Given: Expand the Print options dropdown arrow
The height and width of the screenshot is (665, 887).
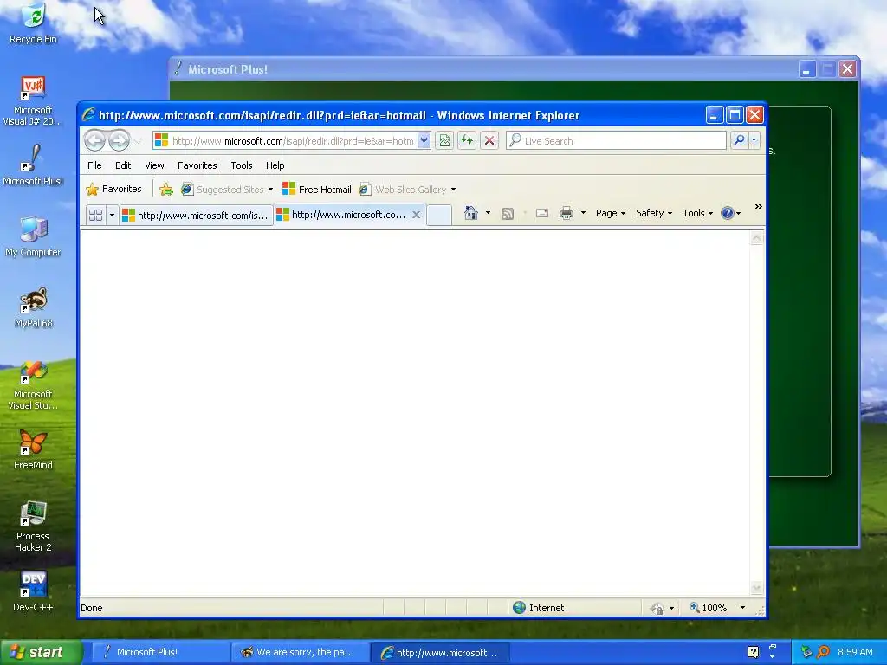Looking at the screenshot, I should pos(583,213).
